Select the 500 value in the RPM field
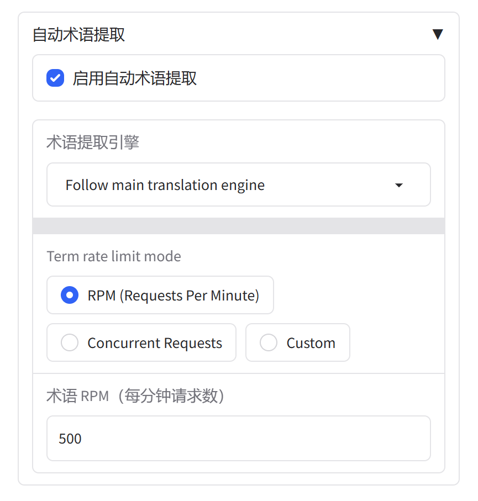Image resolution: width=478 pixels, height=501 pixels. click(x=69, y=438)
